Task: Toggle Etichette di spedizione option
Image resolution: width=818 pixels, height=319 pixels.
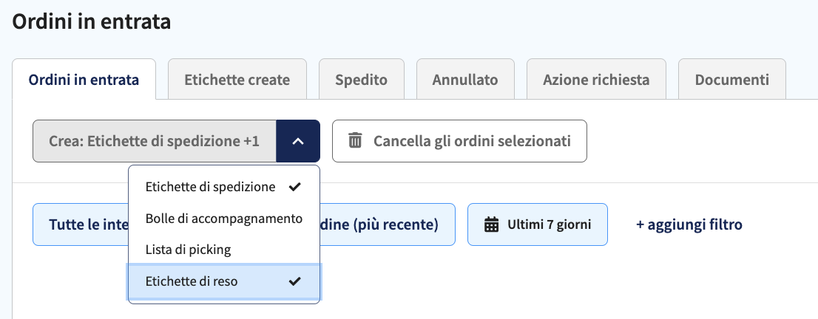Action: point(224,187)
